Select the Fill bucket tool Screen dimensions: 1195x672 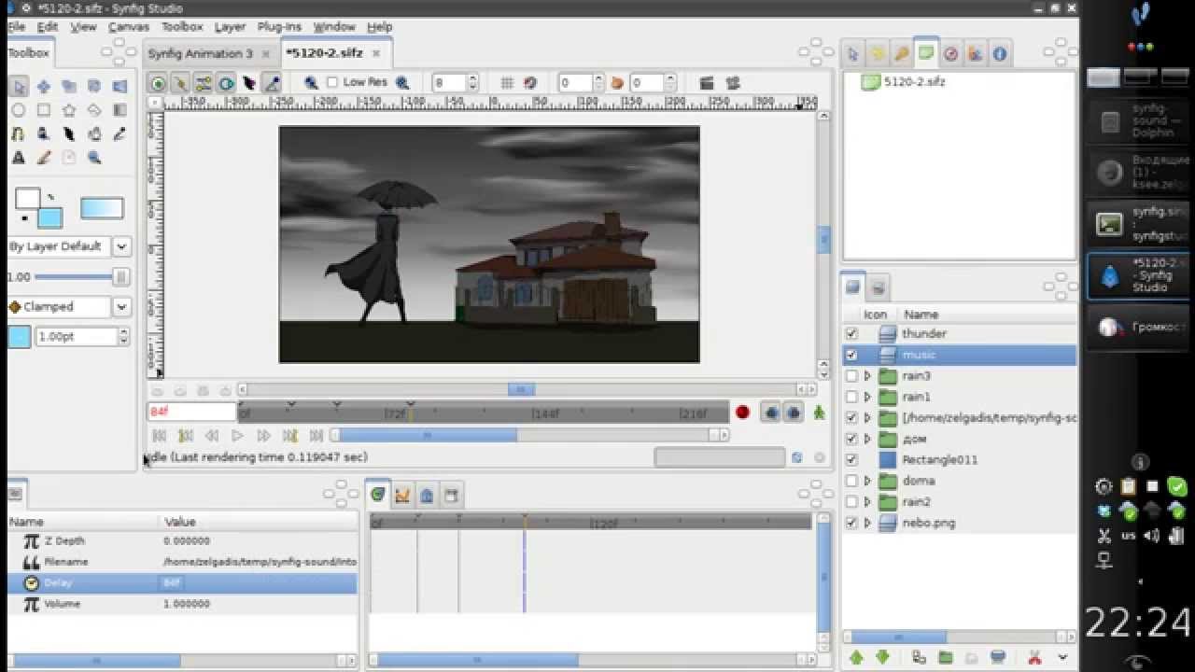[x=94, y=133]
